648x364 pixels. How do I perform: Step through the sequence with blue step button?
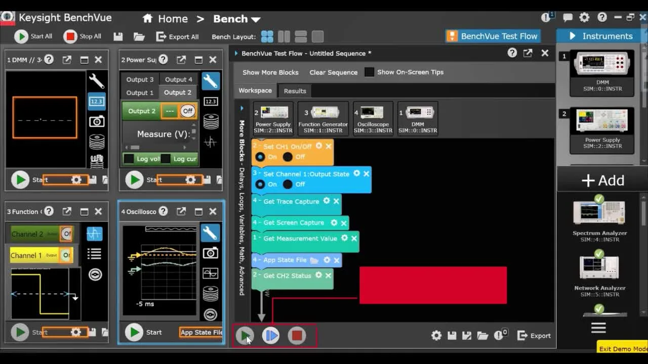tap(271, 335)
